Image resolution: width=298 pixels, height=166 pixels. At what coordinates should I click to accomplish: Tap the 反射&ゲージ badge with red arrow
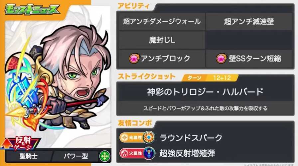point(21,143)
